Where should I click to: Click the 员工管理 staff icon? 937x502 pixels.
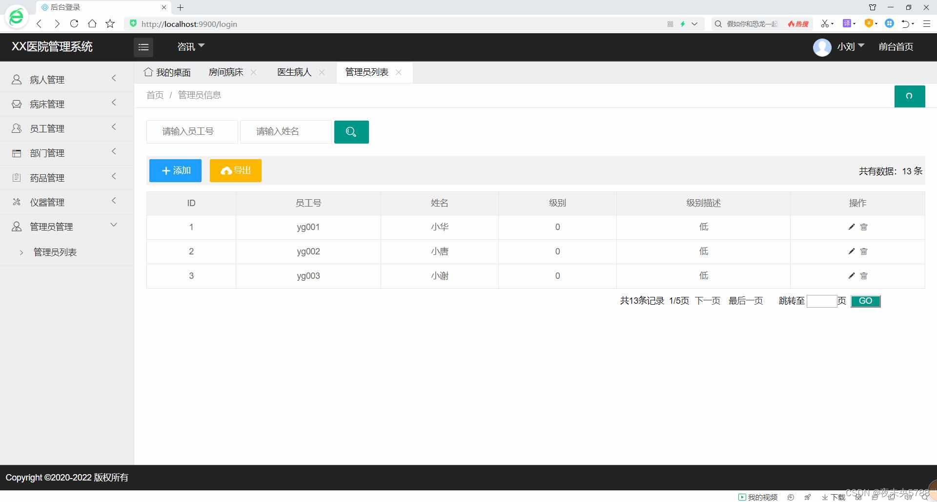(x=17, y=128)
